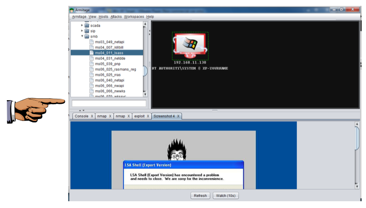The width and height of the screenshot is (366, 208).
Task: Click the LSA Shell dialog title in screenshot
Action: point(148,165)
